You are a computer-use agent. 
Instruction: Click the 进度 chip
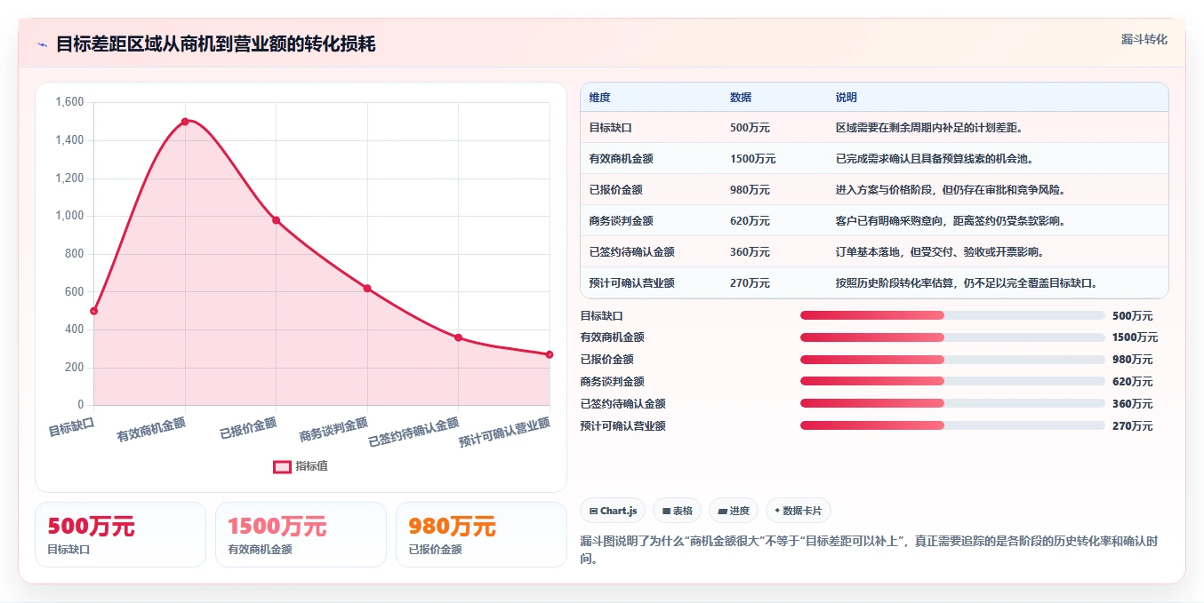click(x=734, y=511)
